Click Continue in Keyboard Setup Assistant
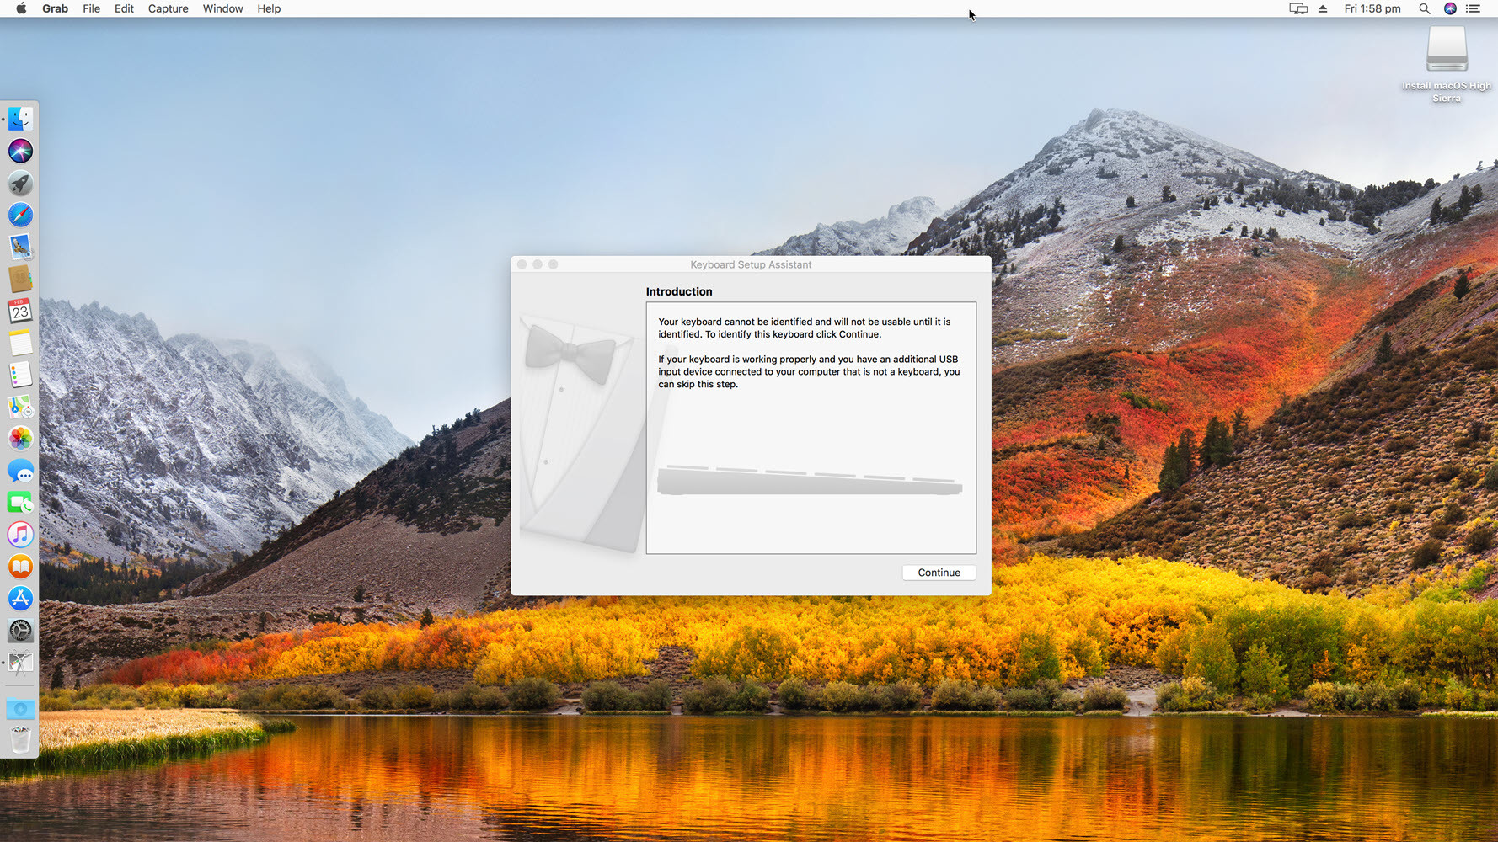The height and width of the screenshot is (842, 1498). click(939, 573)
